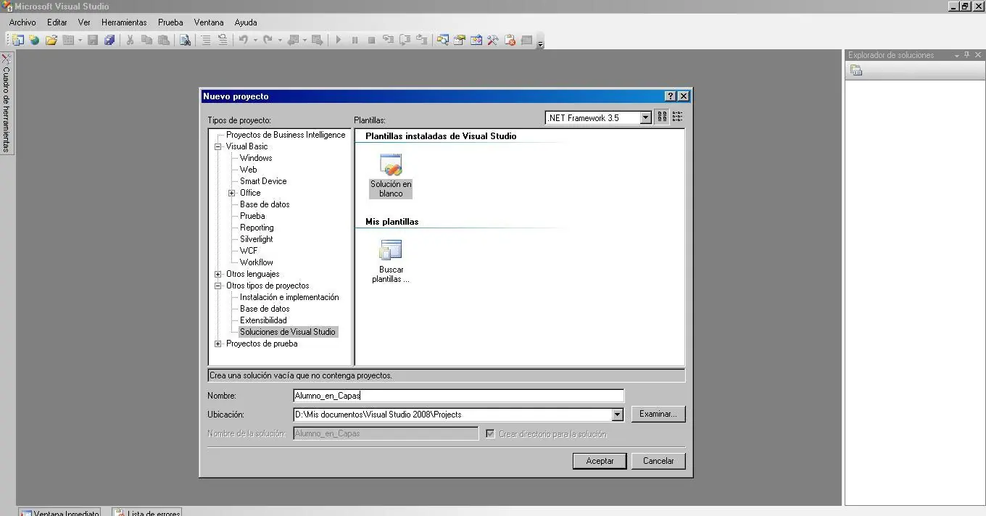986x516 pixels.
Task: Open the Archivo menu
Action: click(22, 22)
